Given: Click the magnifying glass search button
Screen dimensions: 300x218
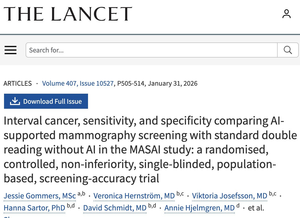Looking at the screenshot, I should tap(288, 50).
